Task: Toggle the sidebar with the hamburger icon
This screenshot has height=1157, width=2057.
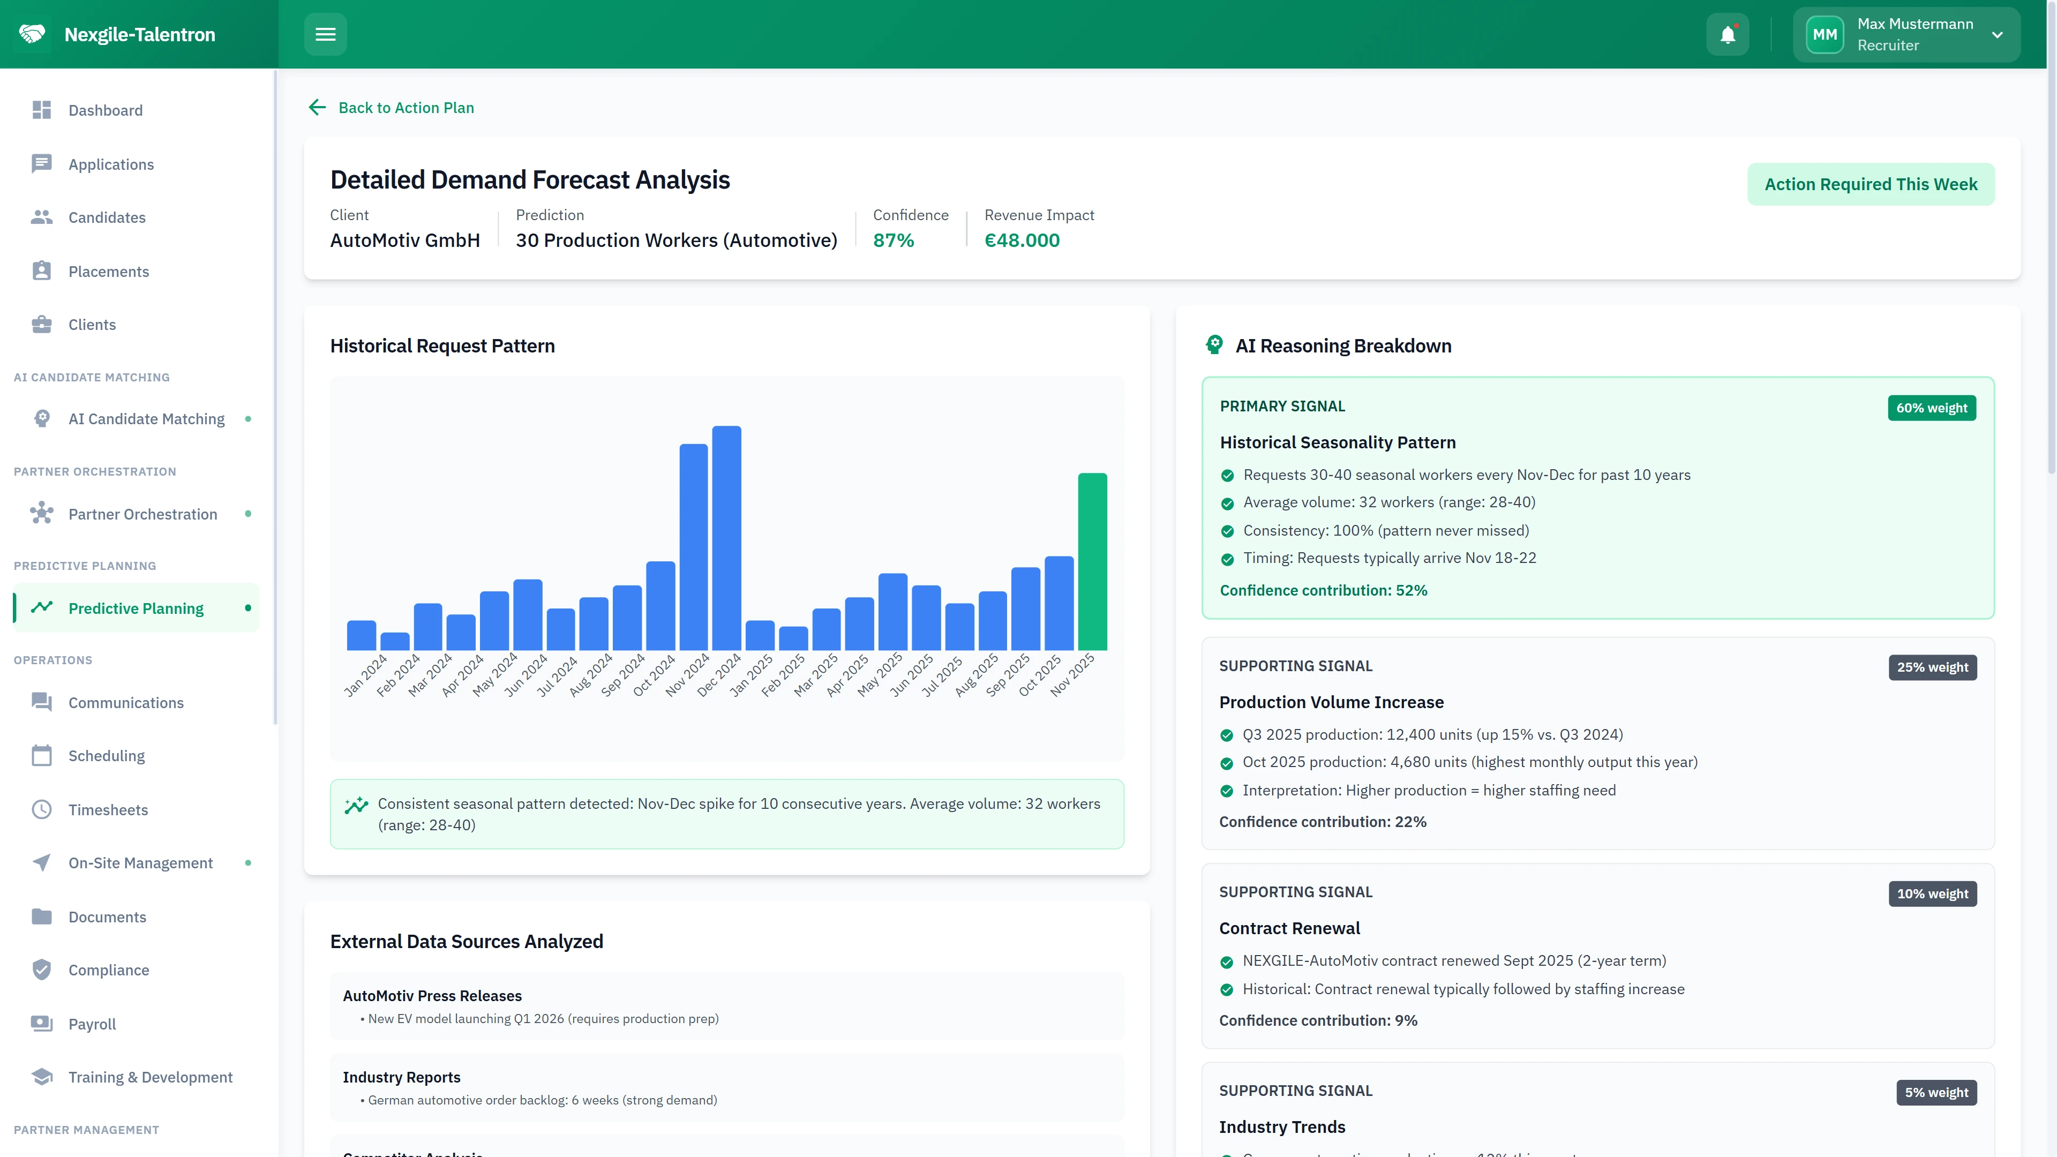Action: (326, 34)
